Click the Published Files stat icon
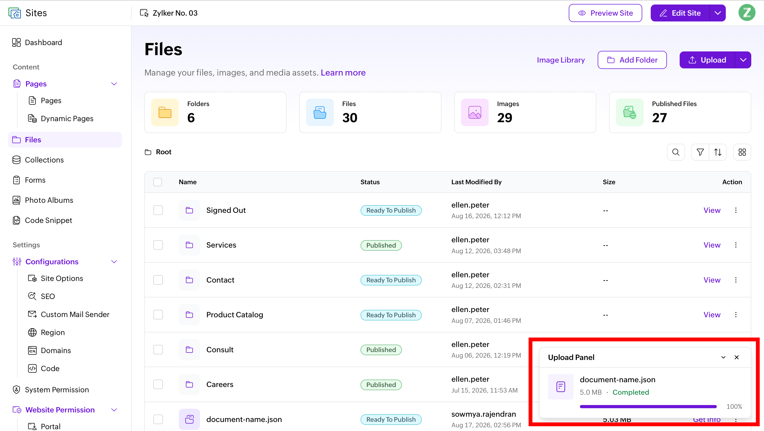The height and width of the screenshot is (431, 764). (630, 112)
